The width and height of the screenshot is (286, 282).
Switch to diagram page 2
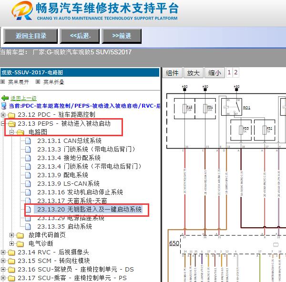235,72
